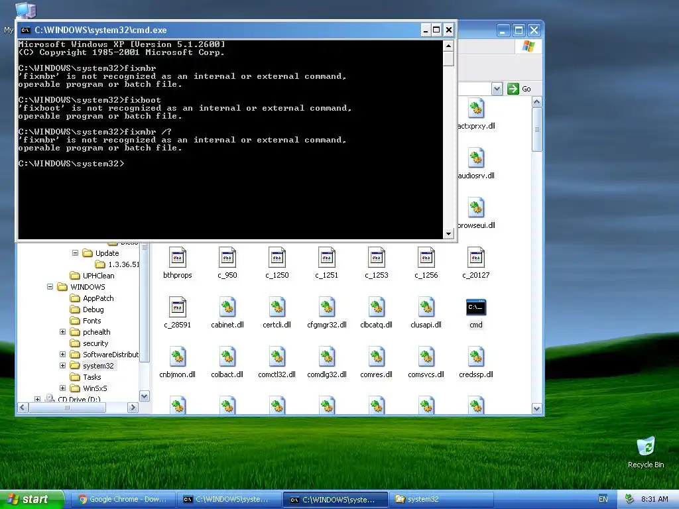Switch to Google Chrome taskbar button
The image size is (679, 509).
click(x=123, y=499)
